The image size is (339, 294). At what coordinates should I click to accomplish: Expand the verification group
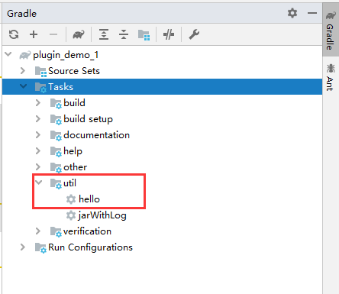click(38, 231)
